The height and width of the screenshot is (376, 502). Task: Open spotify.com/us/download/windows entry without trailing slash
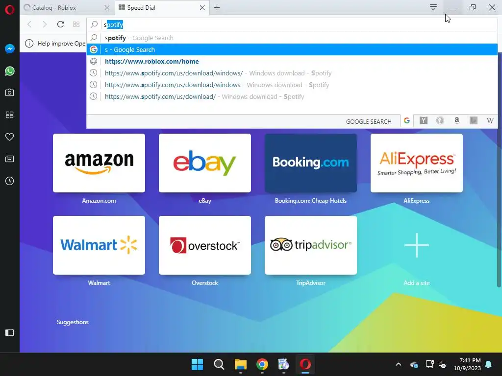(x=292, y=85)
